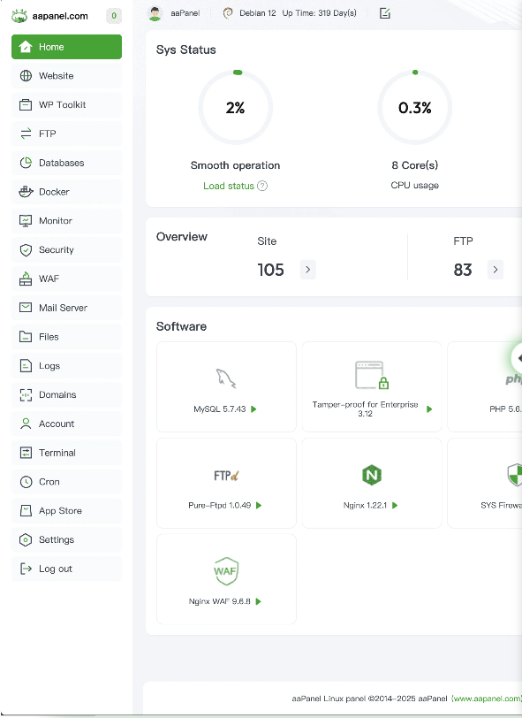The height and width of the screenshot is (718, 522).
Task: Click the Security shield icon
Action: (x=26, y=249)
